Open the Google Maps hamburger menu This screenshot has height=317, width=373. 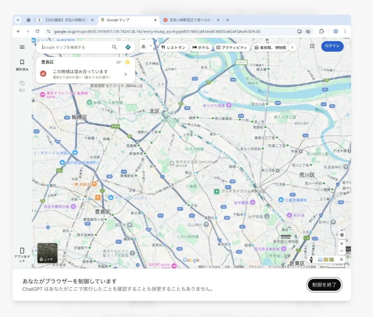click(x=22, y=47)
